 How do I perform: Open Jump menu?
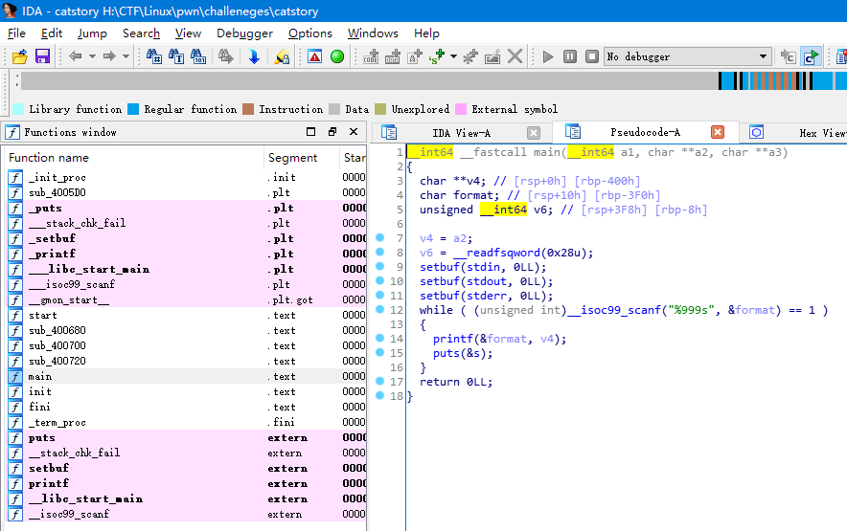[x=92, y=33]
